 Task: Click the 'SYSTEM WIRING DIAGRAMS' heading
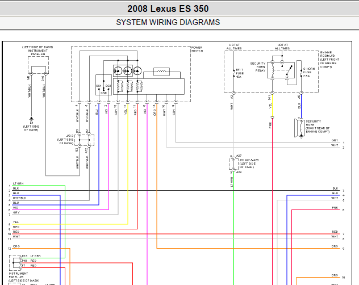point(168,22)
